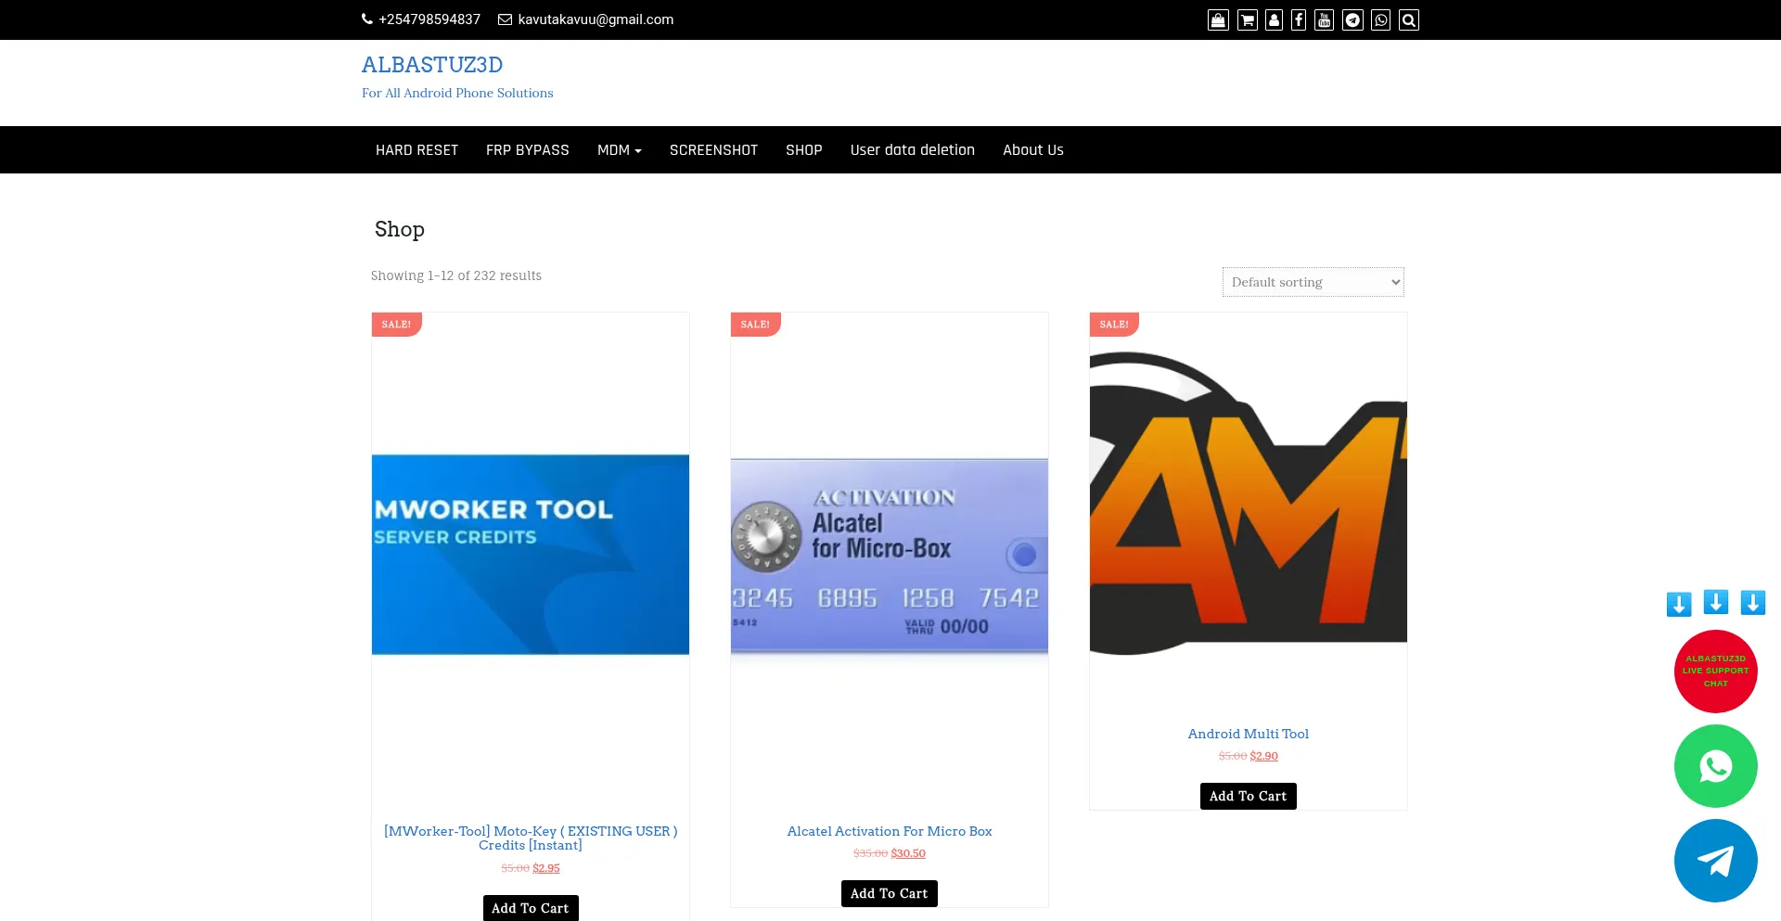This screenshot has width=1781, height=921.
Task: Open the shopping cart icon in top bar
Action: click(x=1248, y=20)
